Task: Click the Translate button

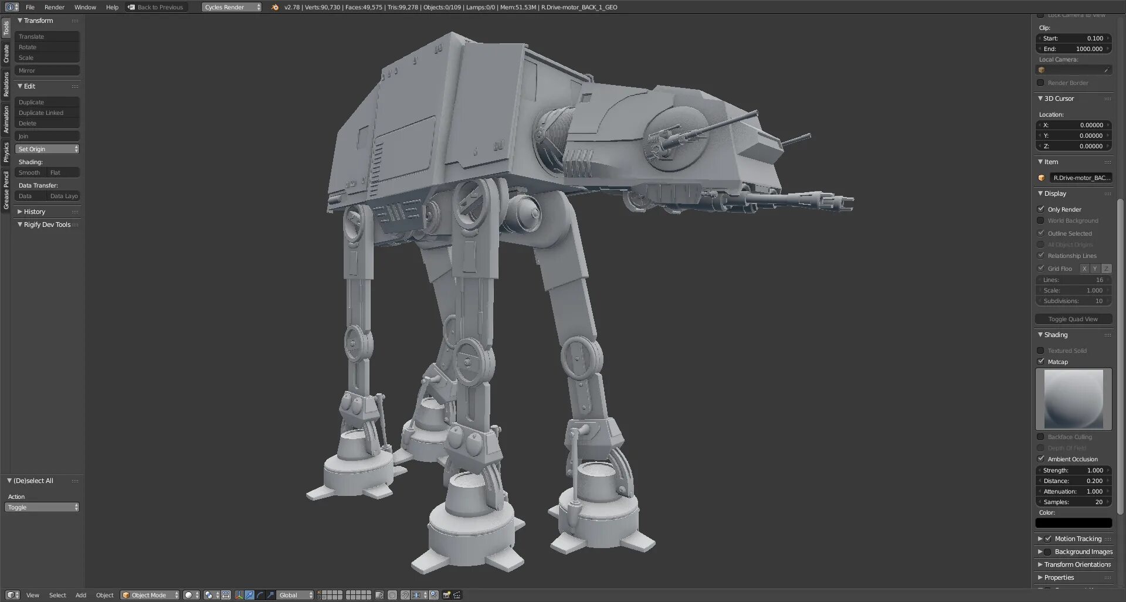Action: [47, 36]
